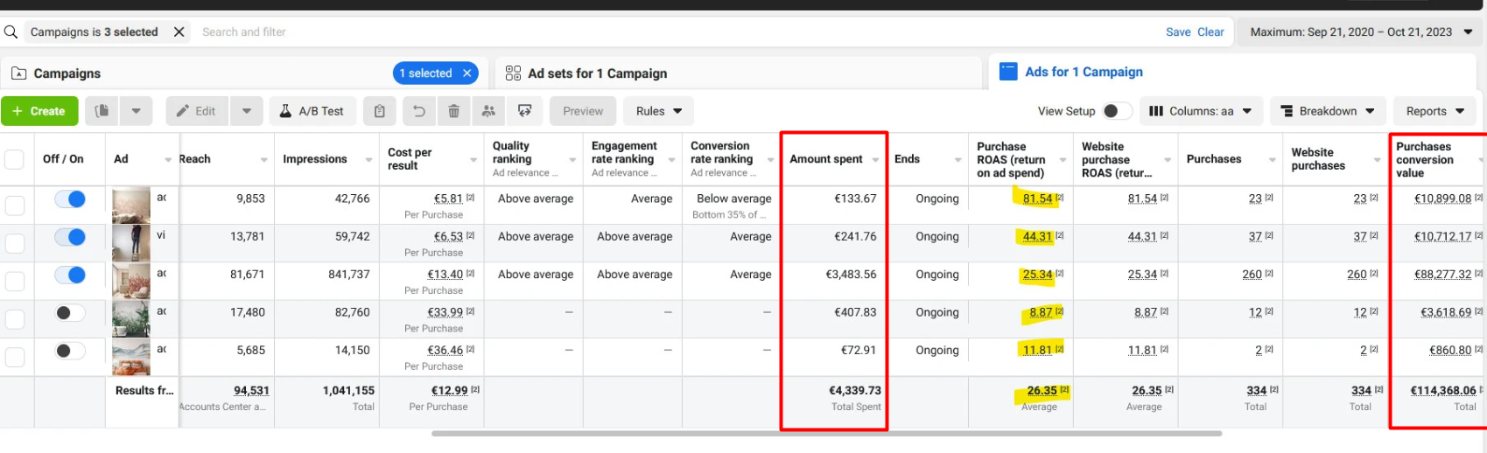Remove the Campaigns filter with its X
1487x453 pixels.
click(x=179, y=32)
